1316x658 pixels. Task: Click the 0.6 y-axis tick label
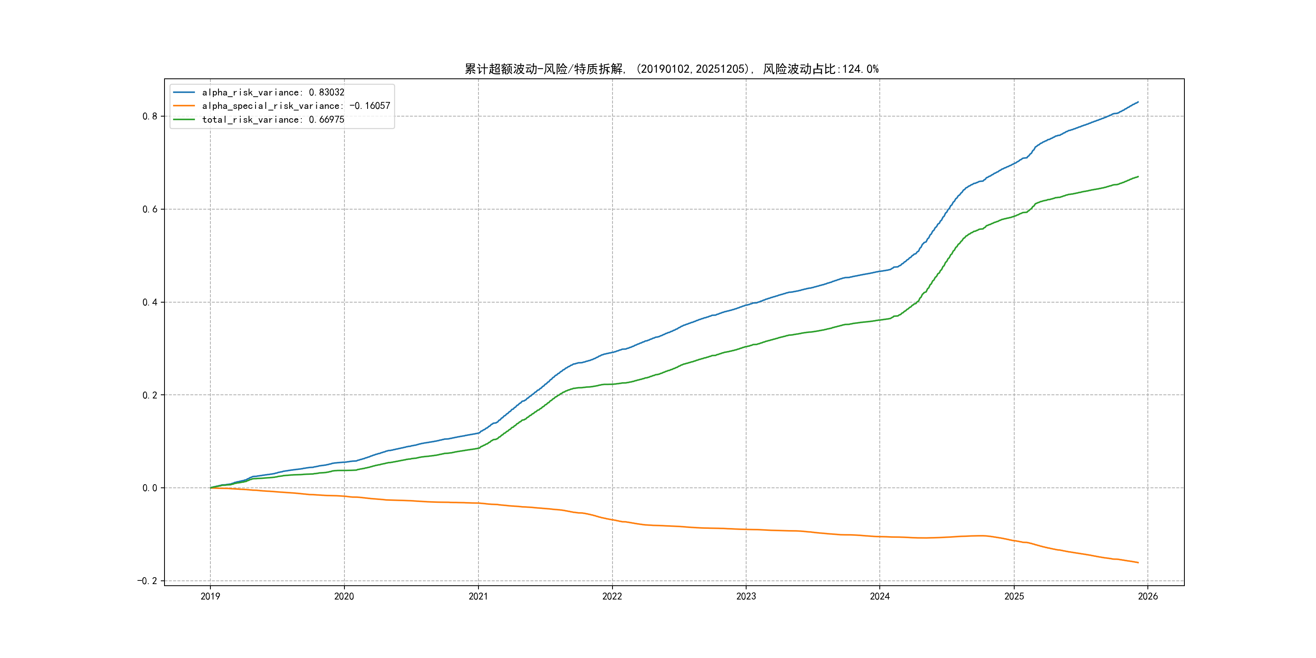pos(150,210)
